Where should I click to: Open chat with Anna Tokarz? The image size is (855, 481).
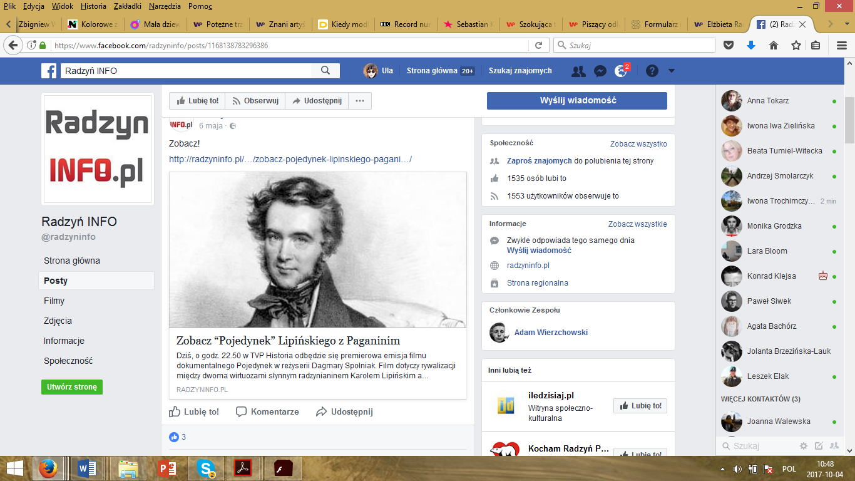point(779,101)
